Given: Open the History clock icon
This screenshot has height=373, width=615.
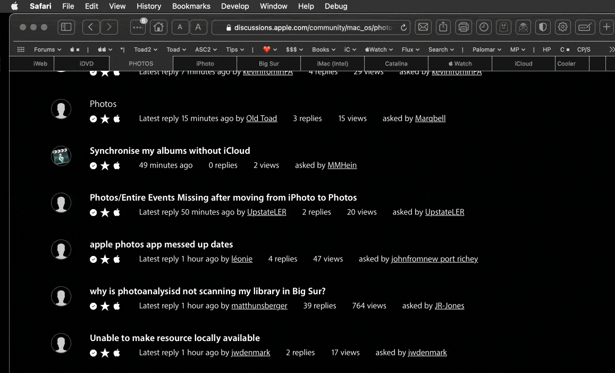Looking at the screenshot, I should click(484, 27).
